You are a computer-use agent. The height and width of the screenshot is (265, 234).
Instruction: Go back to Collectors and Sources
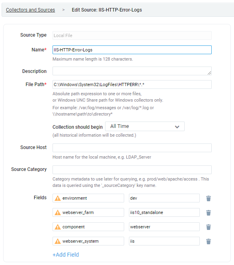click(30, 10)
